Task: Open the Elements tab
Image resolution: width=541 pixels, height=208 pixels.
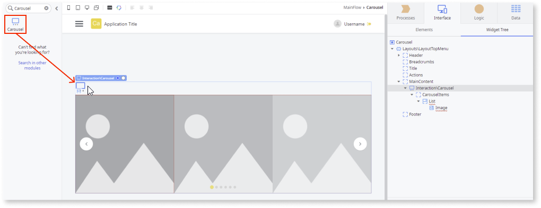Action: click(x=424, y=30)
